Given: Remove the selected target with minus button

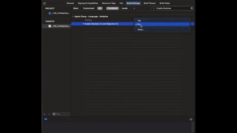Looking at the screenshot, I should 49,114.
